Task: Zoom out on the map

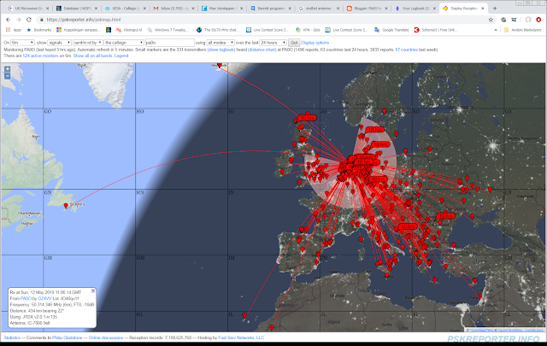Action: coord(8,76)
